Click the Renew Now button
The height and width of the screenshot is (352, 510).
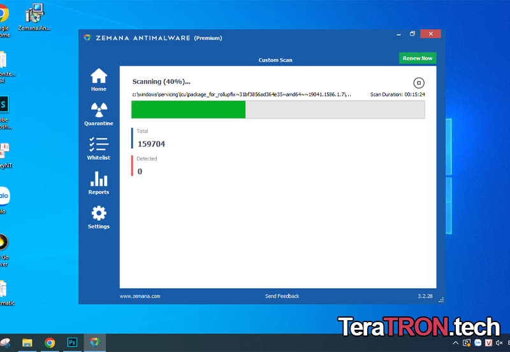(x=418, y=58)
